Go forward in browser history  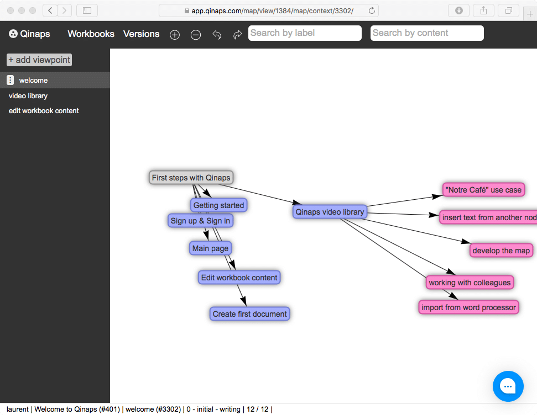point(64,10)
